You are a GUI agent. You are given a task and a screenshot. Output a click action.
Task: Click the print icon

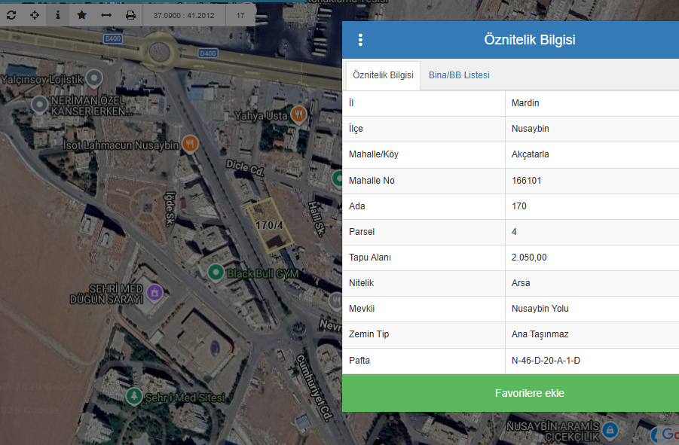click(130, 15)
